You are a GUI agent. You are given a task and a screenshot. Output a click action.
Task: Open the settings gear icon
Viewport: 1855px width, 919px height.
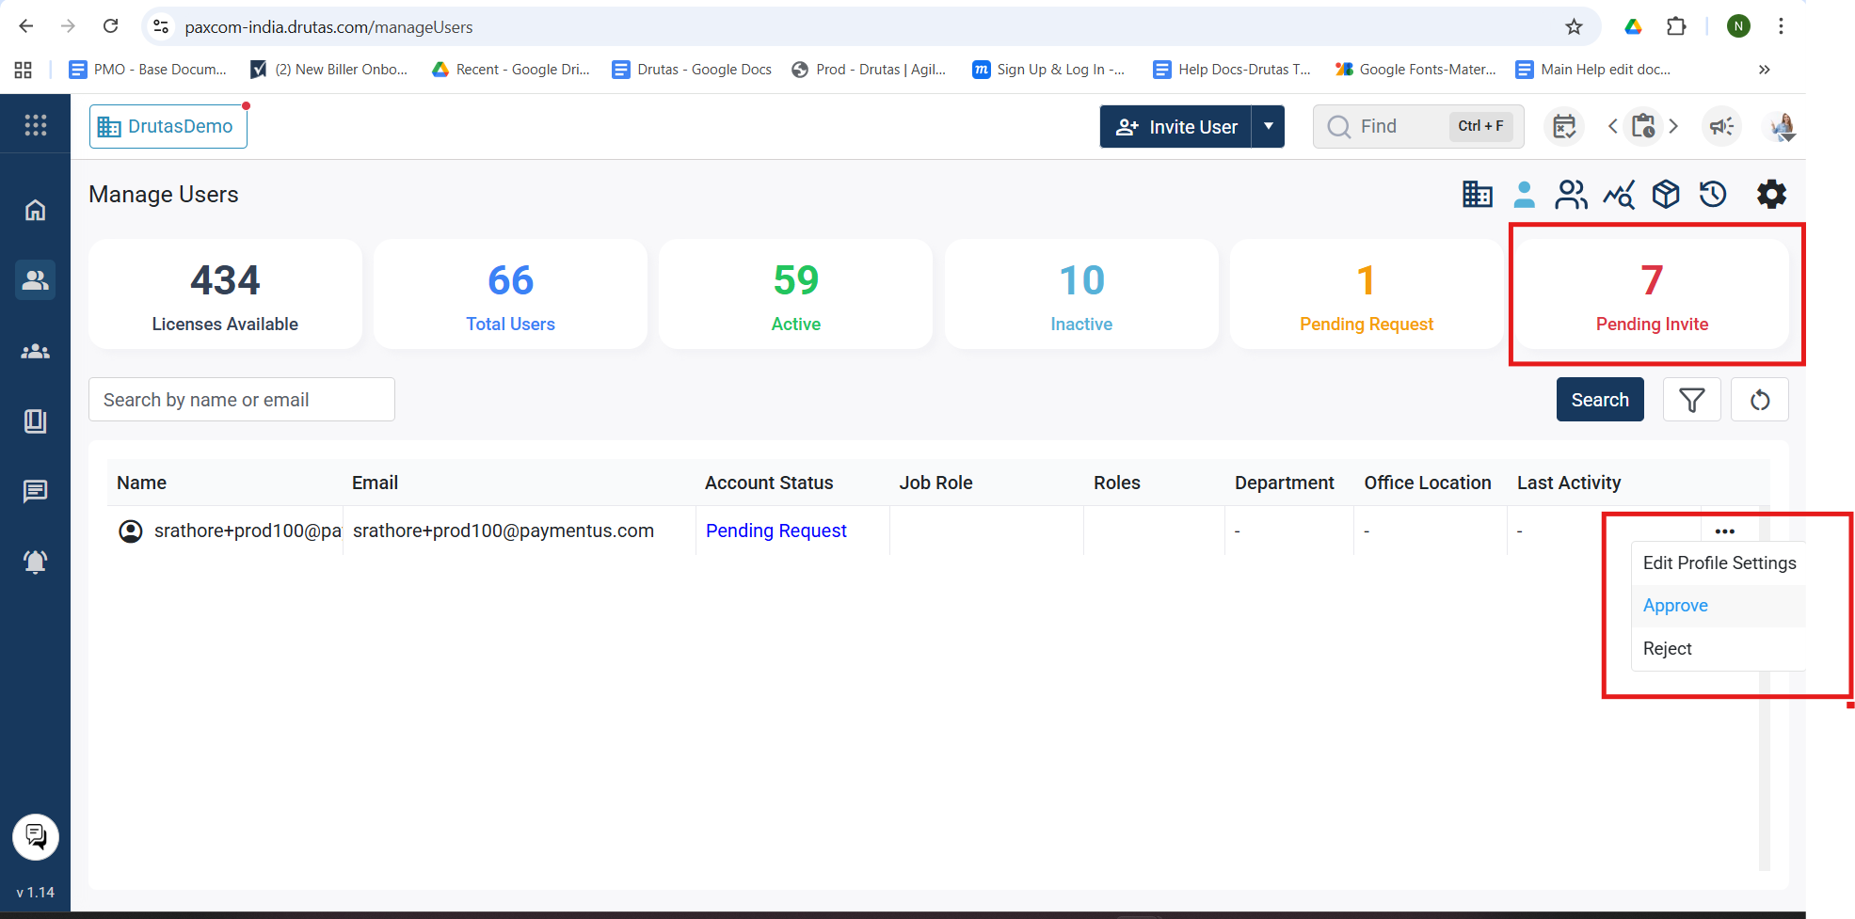(x=1770, y=195)
